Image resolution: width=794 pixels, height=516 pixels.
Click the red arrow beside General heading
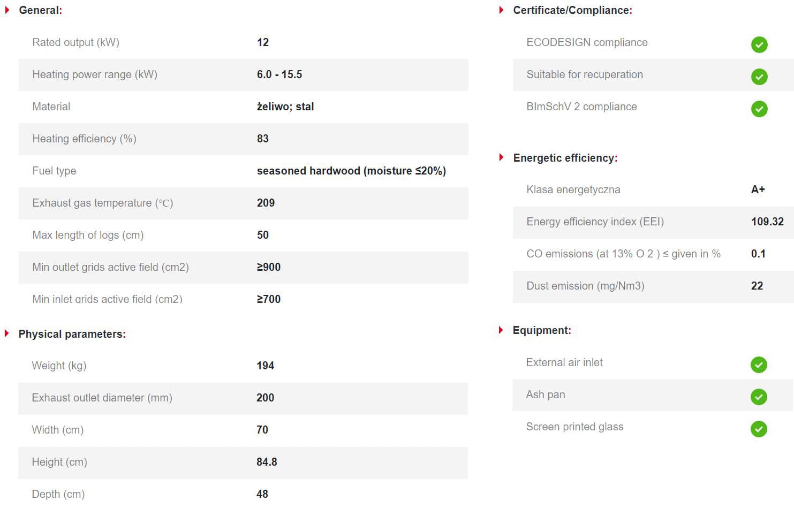click(x=7, y=10)
